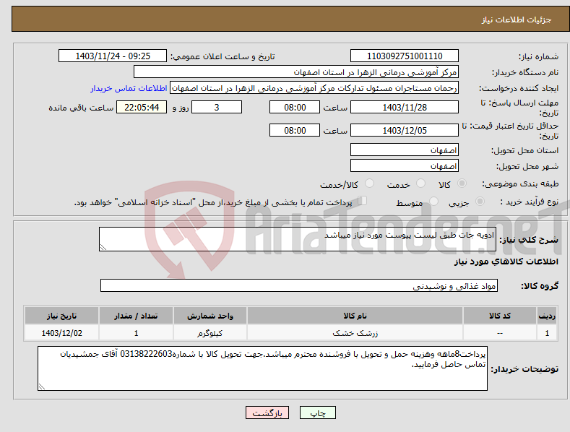Screen dimensions: 570x432
Task: Click the need date cell 1403/12/02
Action: coord(61,333)
